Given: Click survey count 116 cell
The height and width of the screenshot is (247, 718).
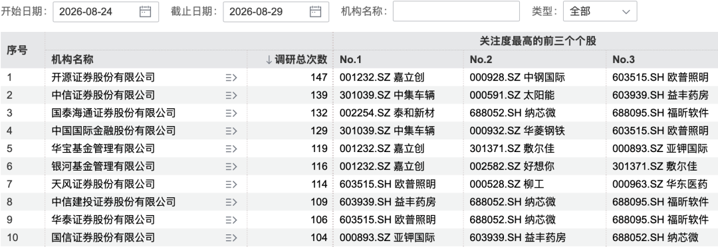Looking at the screenshot, I should coord(319,166).
